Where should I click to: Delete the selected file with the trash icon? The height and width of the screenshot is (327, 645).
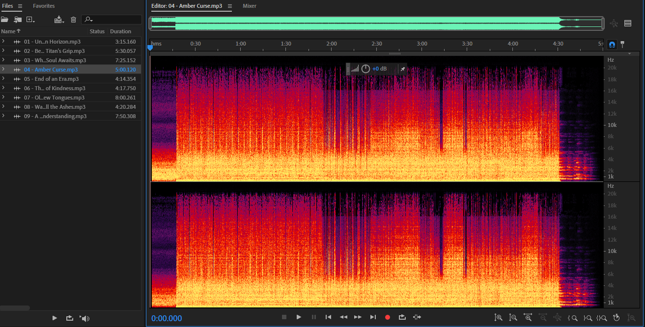74,20
